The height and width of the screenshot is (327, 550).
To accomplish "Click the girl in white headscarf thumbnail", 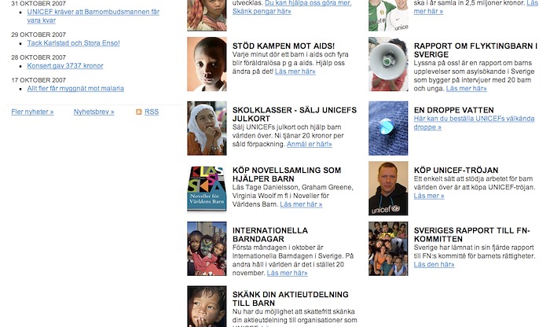I will (207, 128).
